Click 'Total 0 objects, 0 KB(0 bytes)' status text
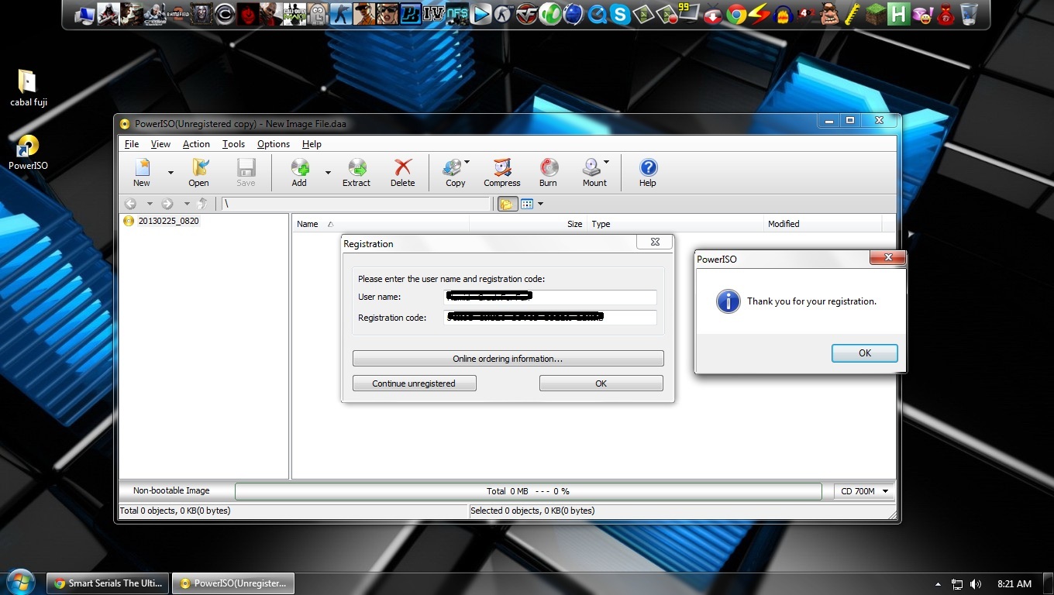1054x595 pixels. coord(175,511)
